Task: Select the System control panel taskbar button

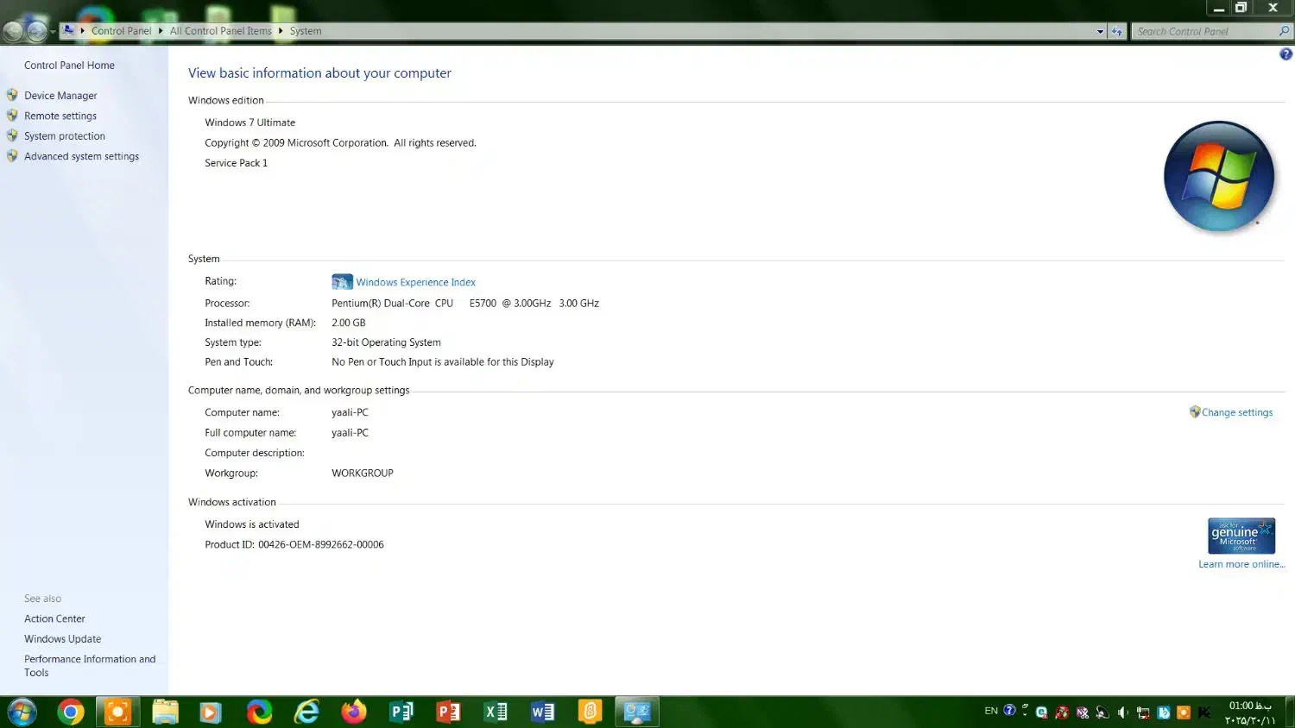Action: point(637,712)
